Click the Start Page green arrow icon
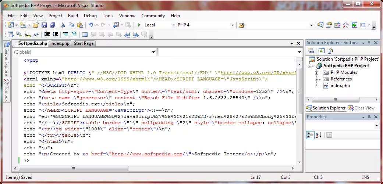This screenshot has width=383, height=184. pyautogui.click(x=354, y=25)
